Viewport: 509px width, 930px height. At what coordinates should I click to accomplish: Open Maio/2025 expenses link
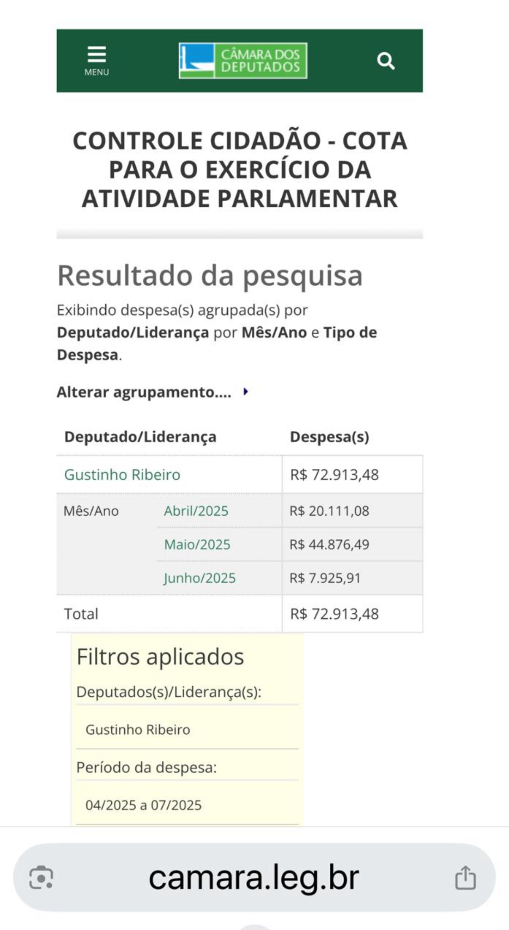click(197, 545)
